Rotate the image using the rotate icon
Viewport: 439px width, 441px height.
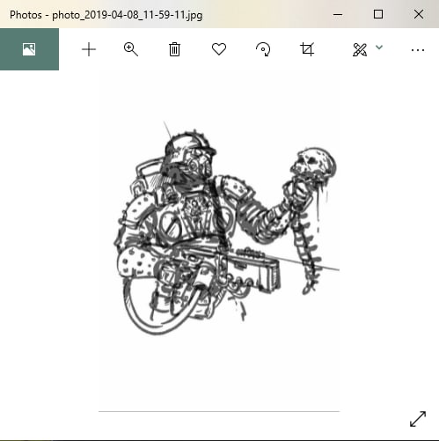(263, 49)
